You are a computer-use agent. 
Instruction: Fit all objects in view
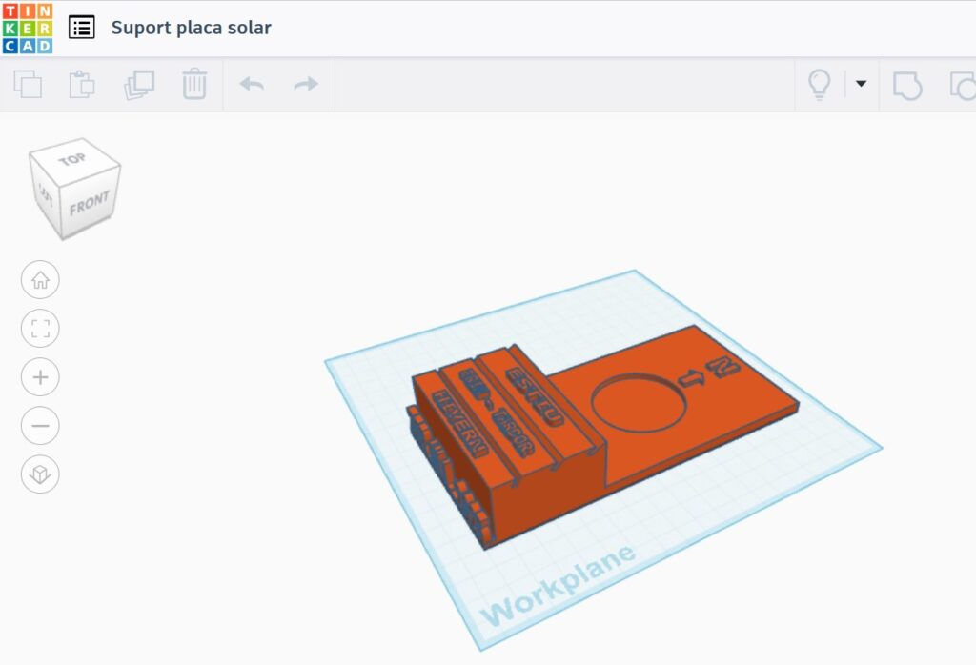point(40,330)
